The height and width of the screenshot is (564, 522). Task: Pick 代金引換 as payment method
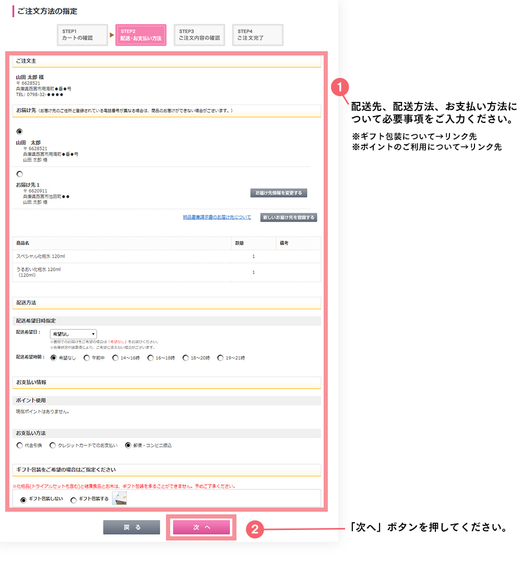point(20,445)
